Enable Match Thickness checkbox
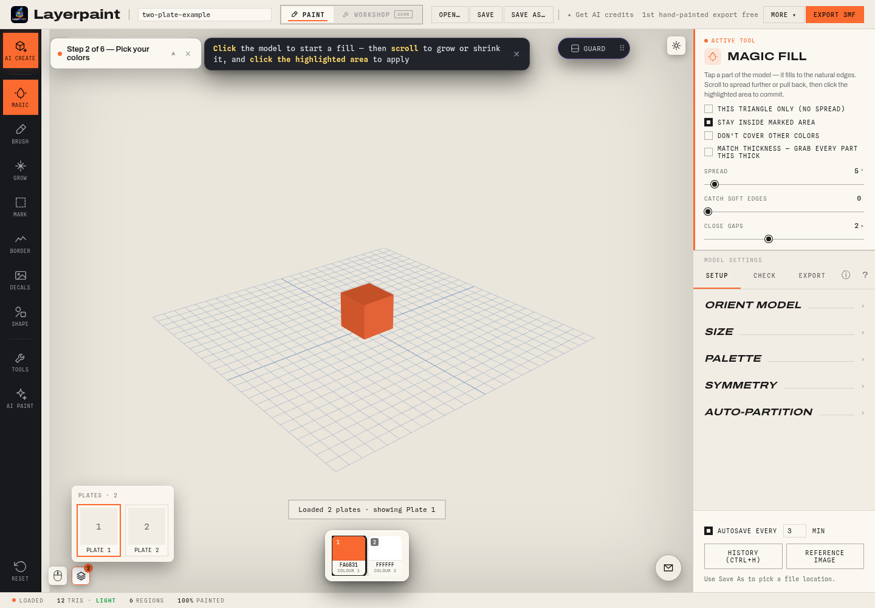Screen dimensions: 875x608 pyautogui.click(x=709, y=152)
